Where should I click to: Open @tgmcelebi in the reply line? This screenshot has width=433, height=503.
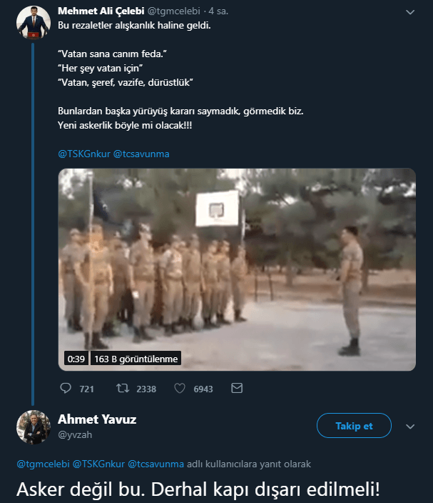coord(43,464)
